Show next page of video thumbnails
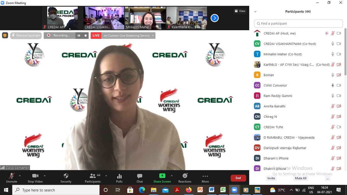 click(x=215, y=18)
